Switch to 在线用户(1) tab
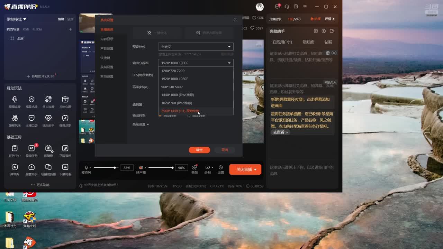443x249 pixels. tap(282, 42)
